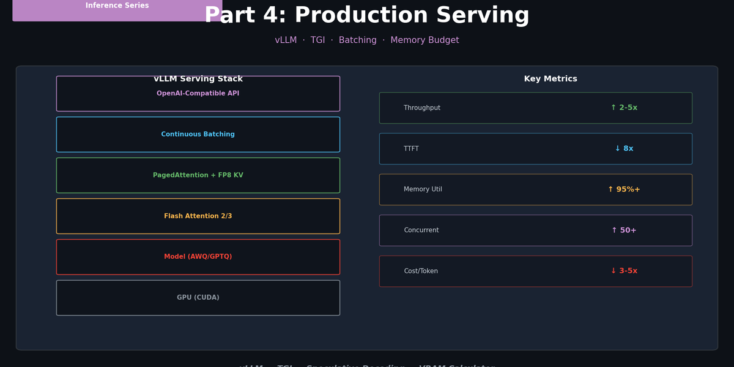
Task: Open the TGI link in the top navigation
Action: click(x=317, y=40)
